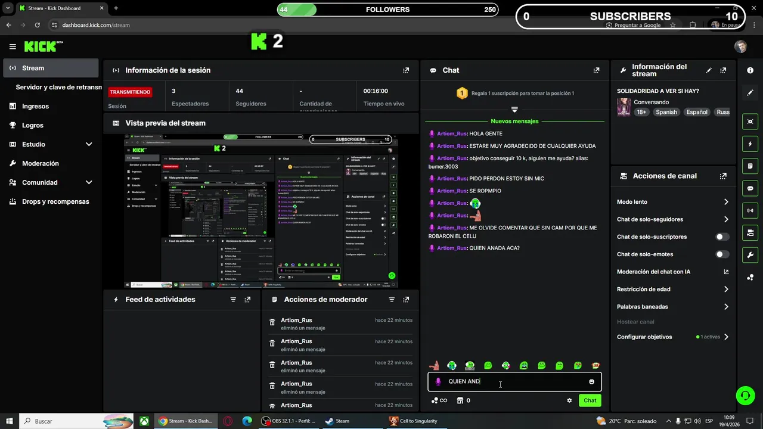Open chat settings gear icon
This screenshot has width=763, height=429.
pos(569,400)
